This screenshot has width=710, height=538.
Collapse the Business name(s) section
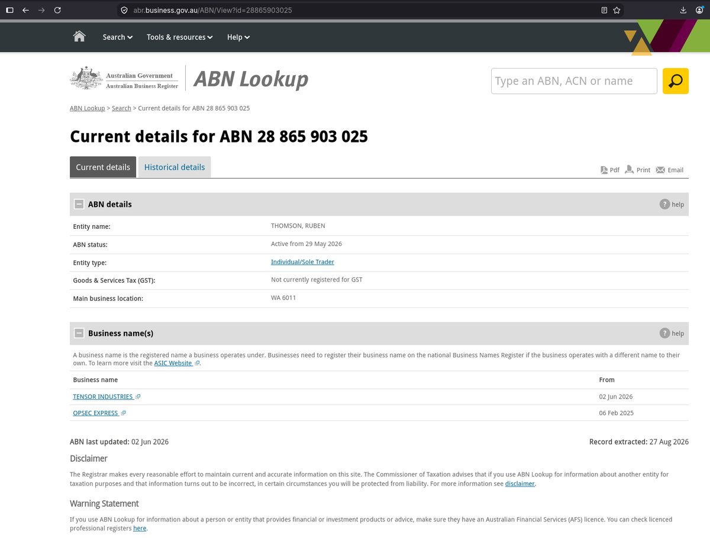[x=79, y=333]
